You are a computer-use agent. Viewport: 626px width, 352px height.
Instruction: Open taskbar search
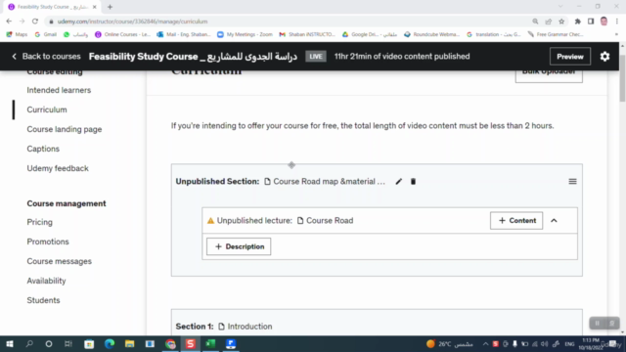[29, 344]
